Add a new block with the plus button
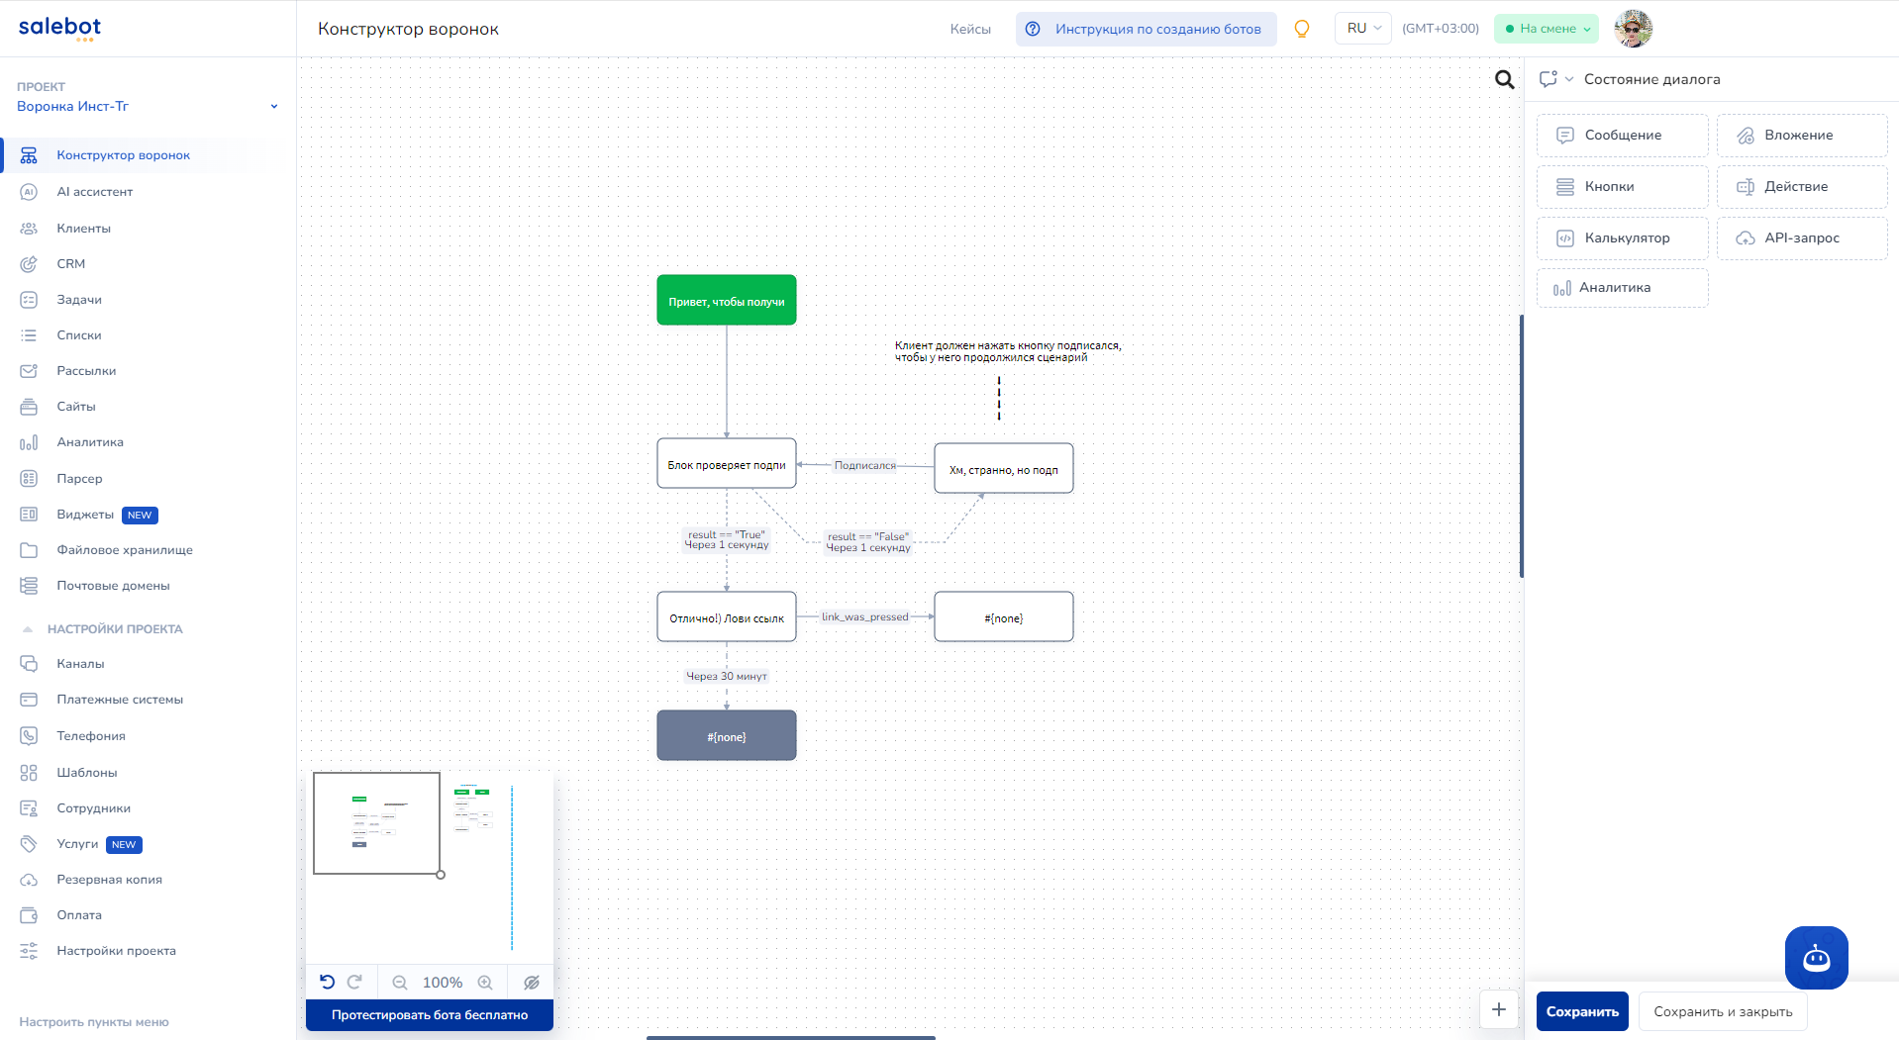The height and width of the screenshot is (1040, 1899). tap(1498, 1009)
